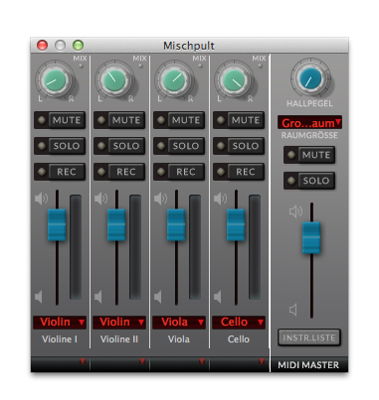The height and width of the screenshot is (400, 379).
Task: Open Violine I instrument selector dropdown
Action: click(x=60, y=322)
